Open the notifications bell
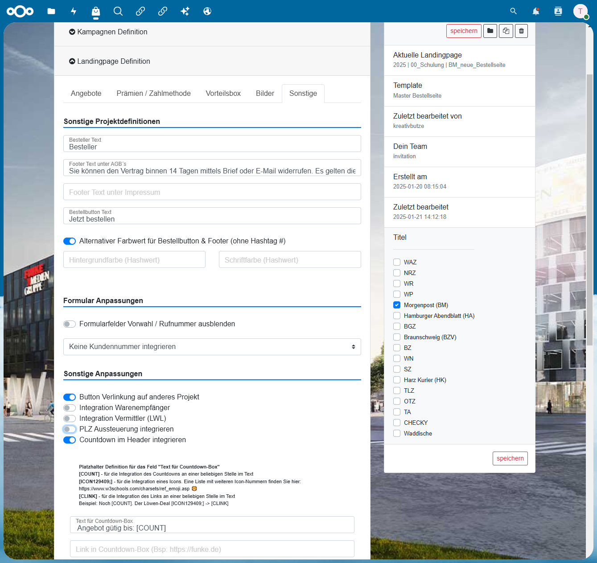Image resolution: width=597 pixels, height=563 pixels. [536, 11]
